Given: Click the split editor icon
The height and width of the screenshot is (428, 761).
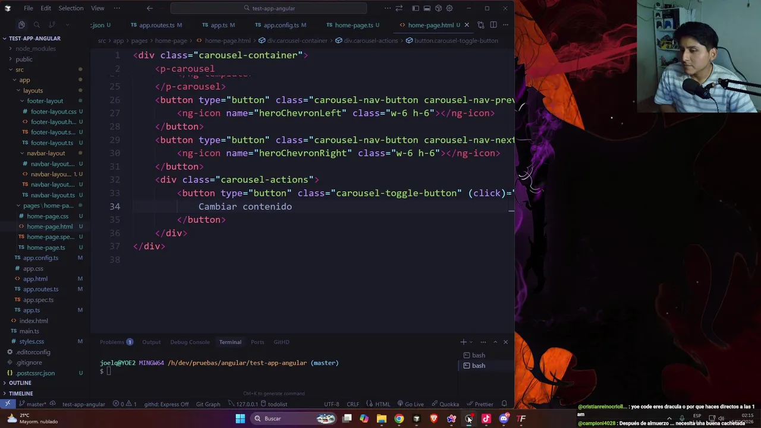Looking at the screenshot, I should click(x=493, y=25).
